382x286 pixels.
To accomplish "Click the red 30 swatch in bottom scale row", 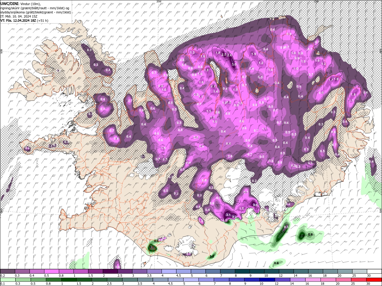I will coord(374,280).
